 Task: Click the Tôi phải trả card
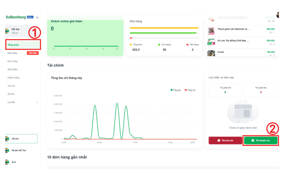click(x=225, y=90)
